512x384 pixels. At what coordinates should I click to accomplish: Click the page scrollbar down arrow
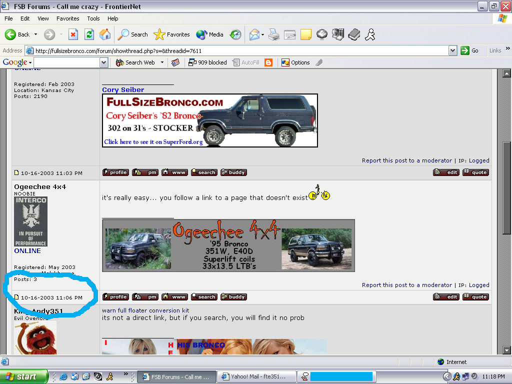click(x=506, y=350)
